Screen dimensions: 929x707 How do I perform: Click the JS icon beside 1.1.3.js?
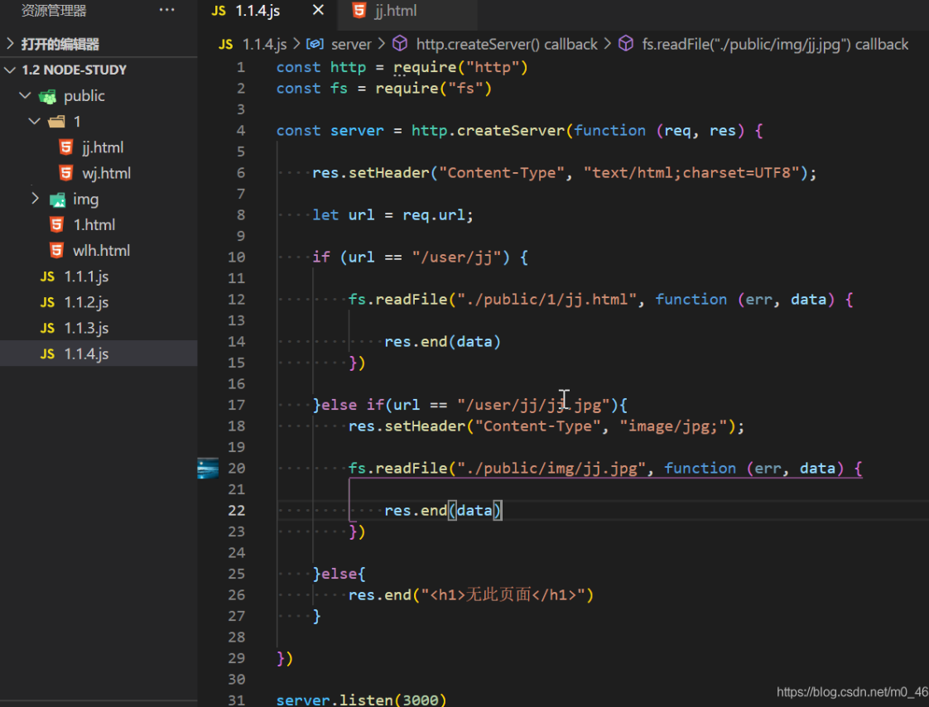click(x=48, y=328)
